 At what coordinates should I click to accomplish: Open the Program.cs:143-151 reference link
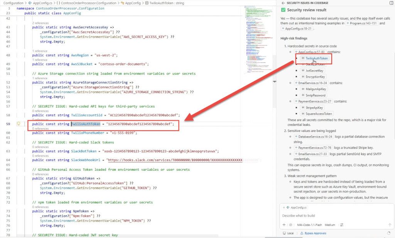[x=362, y=23]
